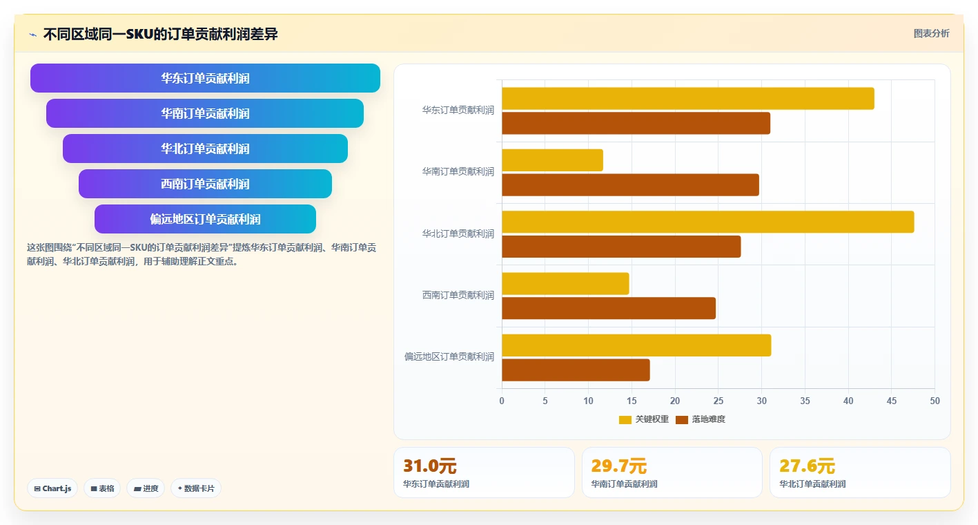The image size is (978, 525).
Task: Click the yellow 西南订单贡献利润 bar
Action: 565,284
